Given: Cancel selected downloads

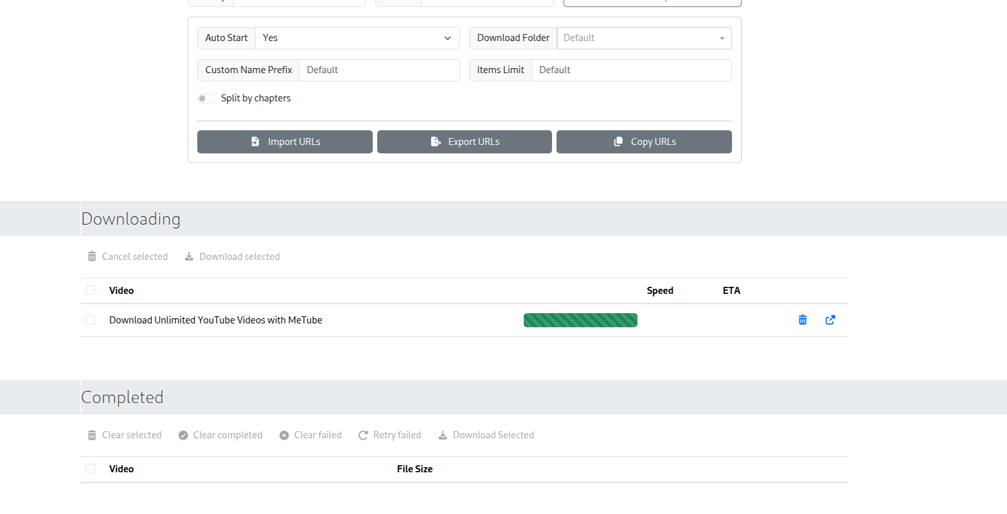Looking at the screenshot, I should (127, 256).
